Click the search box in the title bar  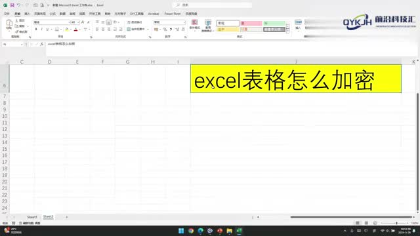click(213, 5)
